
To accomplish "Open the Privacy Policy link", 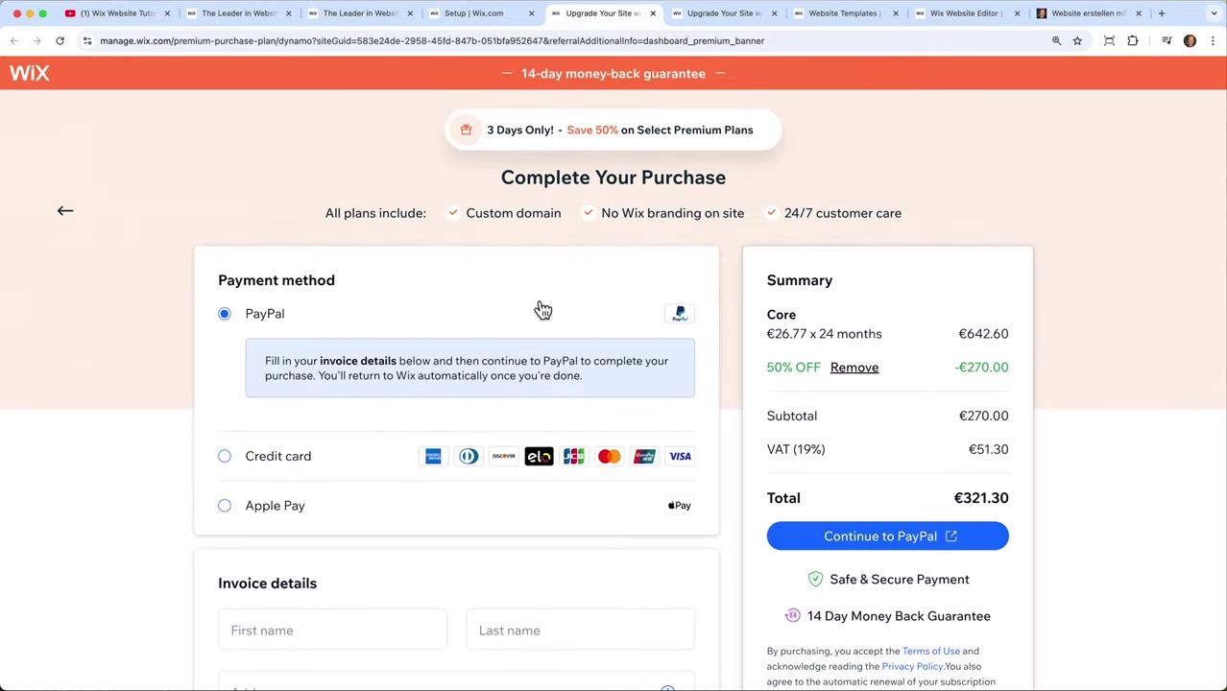I will point(912,667).
